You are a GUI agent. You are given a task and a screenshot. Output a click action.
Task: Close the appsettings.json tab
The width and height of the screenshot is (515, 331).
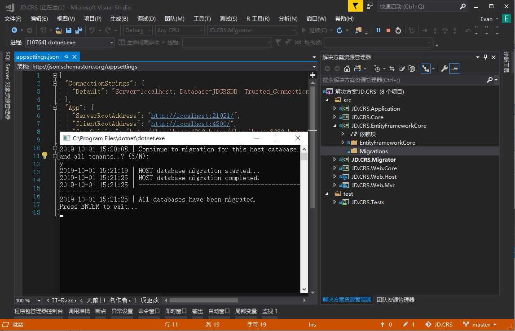tap(75, 57)
